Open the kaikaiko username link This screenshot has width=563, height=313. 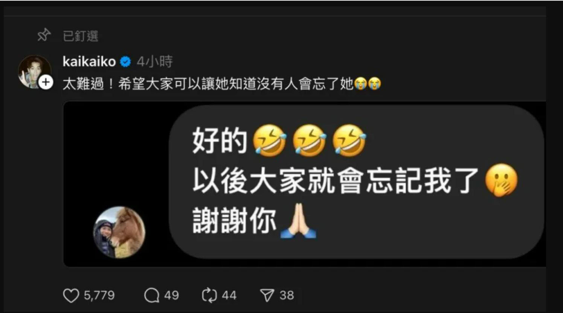coord(89,61)
